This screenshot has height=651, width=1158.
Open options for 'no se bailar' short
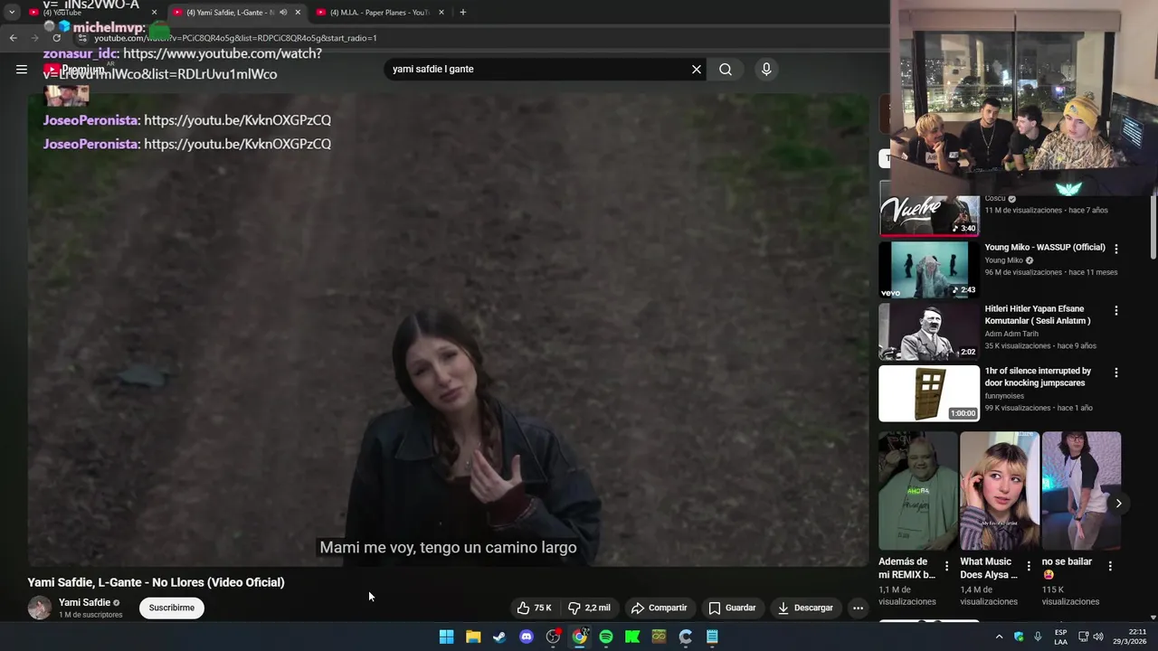pos(1110,566)
